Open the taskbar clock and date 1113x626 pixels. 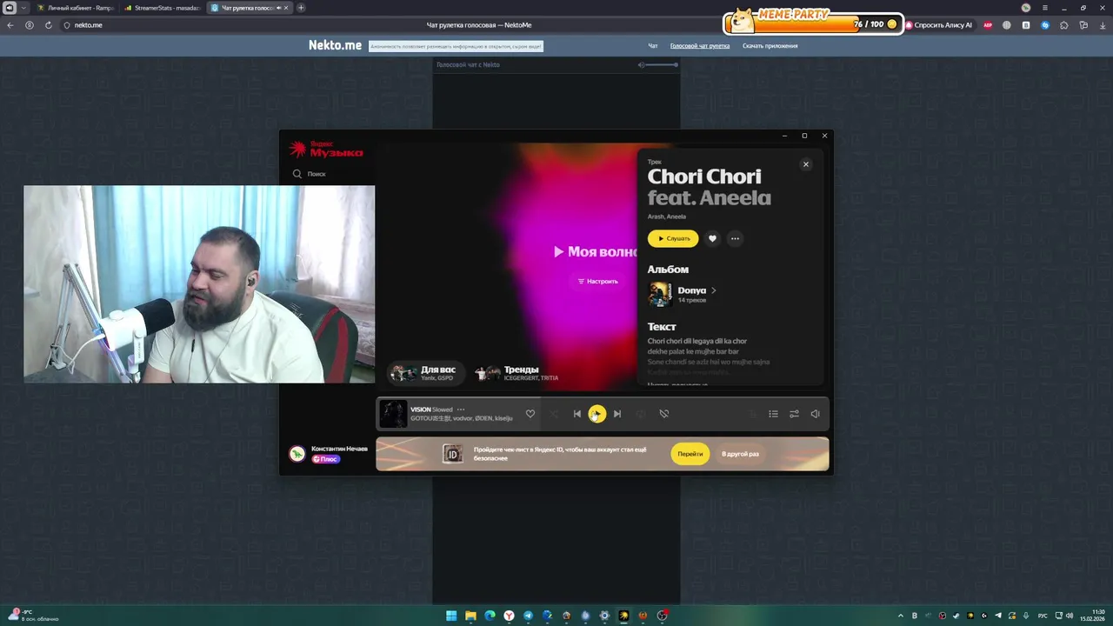pos(1092,616)
